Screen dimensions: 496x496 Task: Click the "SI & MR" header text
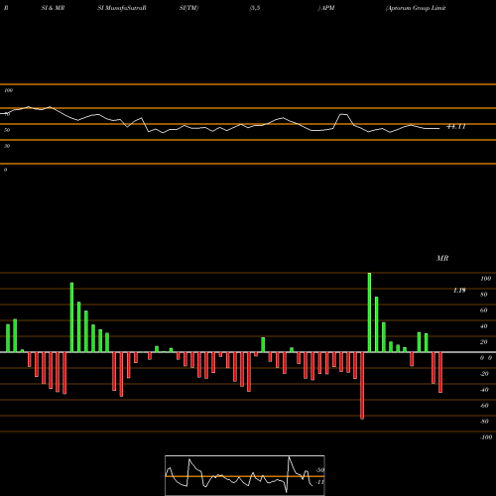coord(53,8)
